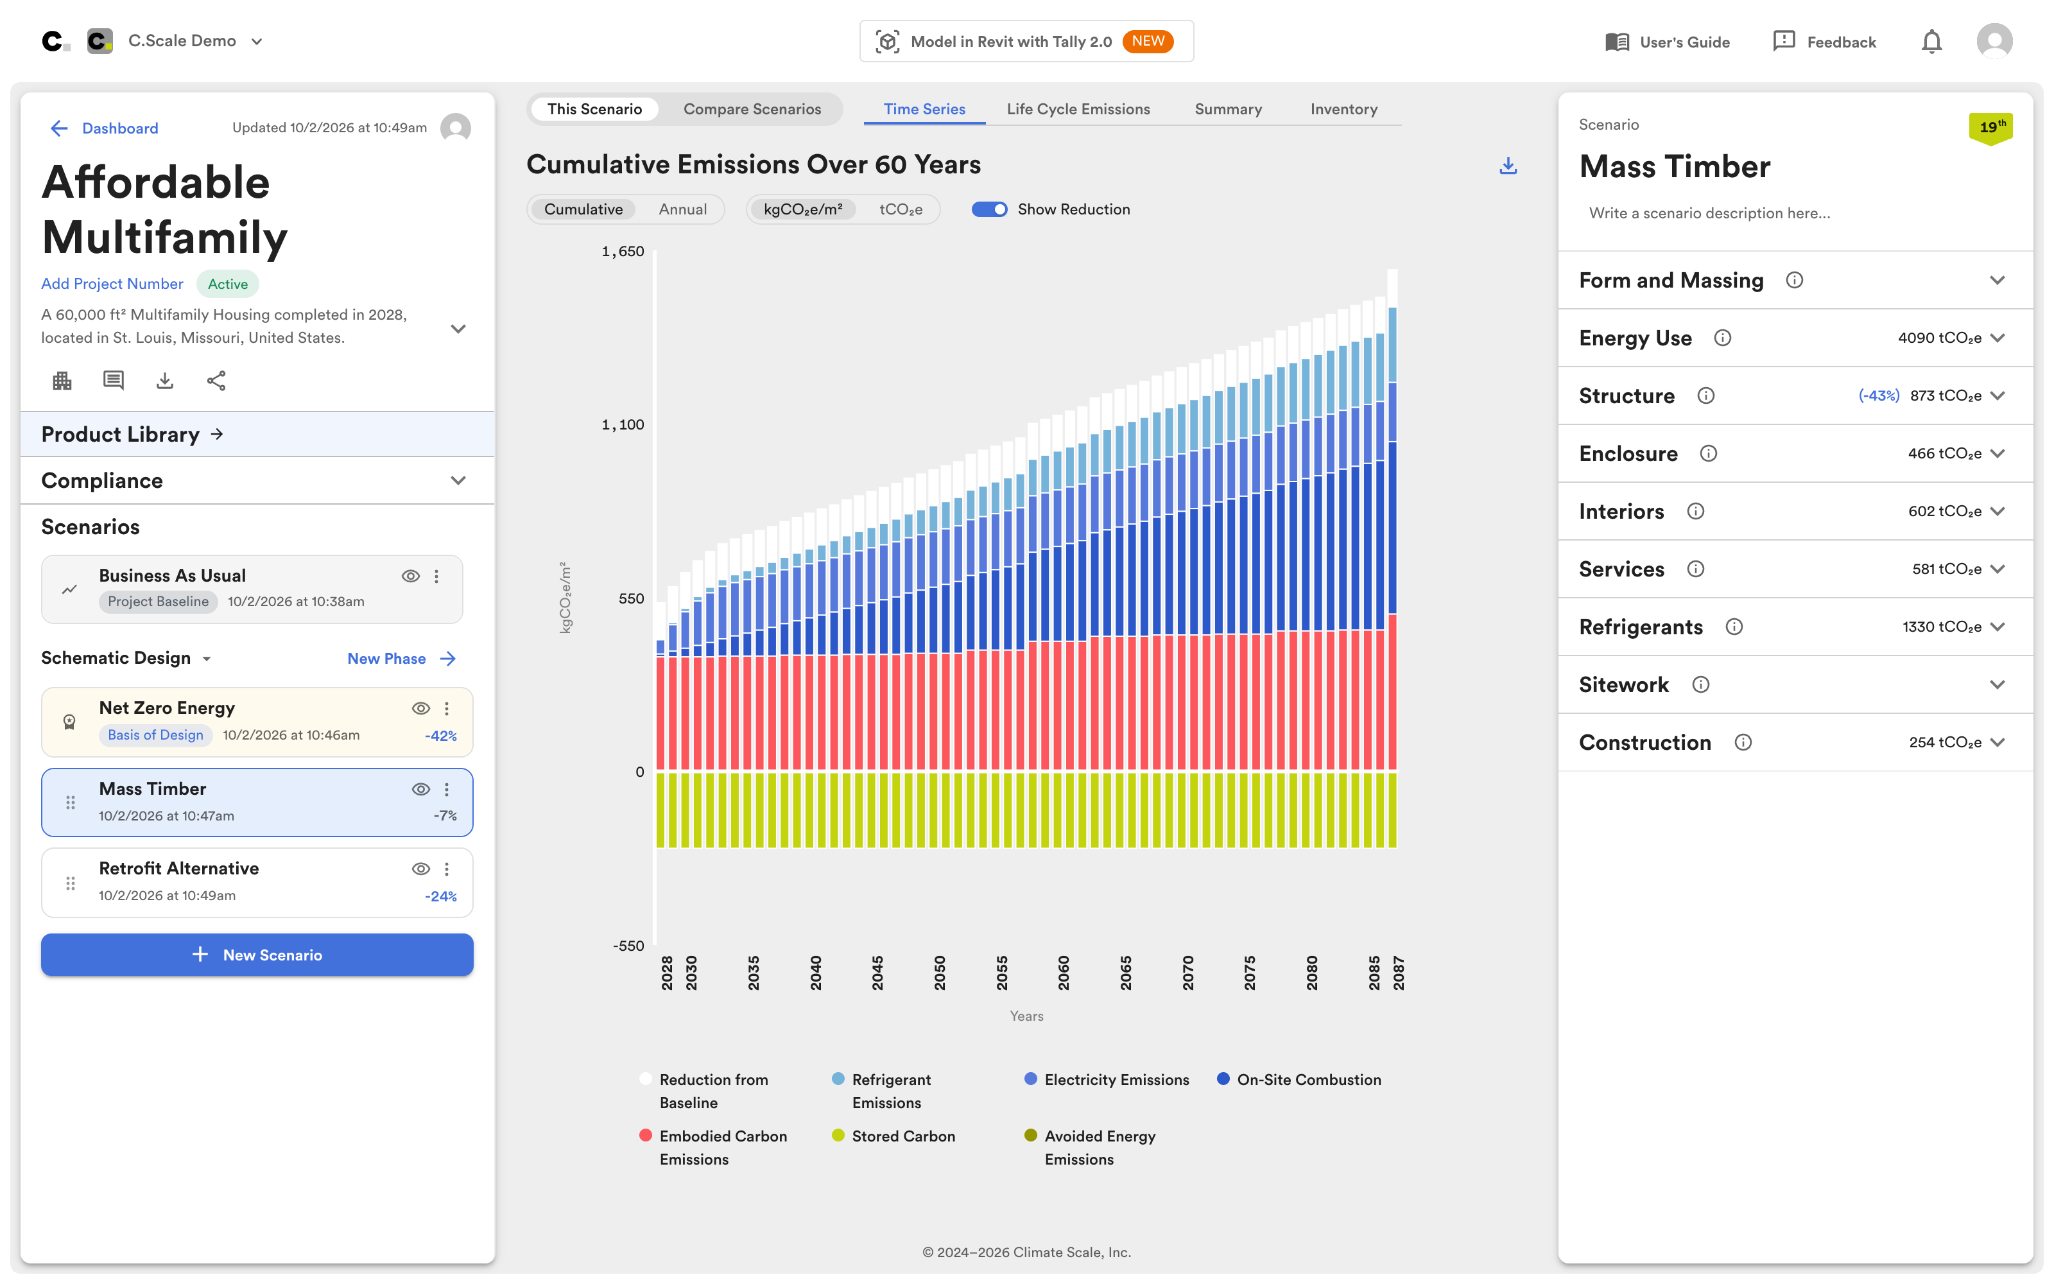Select kgCO₂e/m² units
Image resolution: width=2054 pixels, height=1284 pixels.
[803, 210]
